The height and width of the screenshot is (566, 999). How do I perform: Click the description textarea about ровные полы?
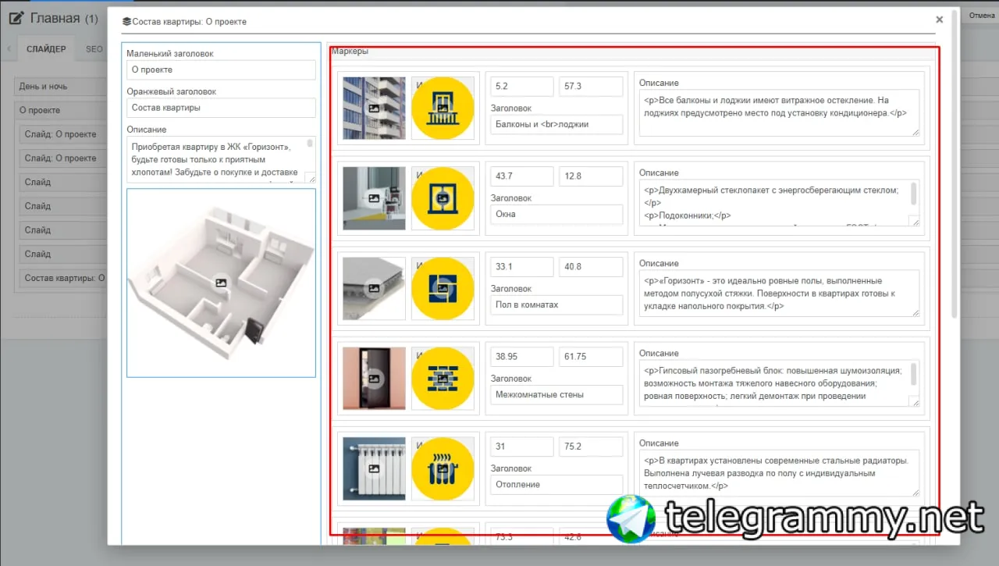(779, 293)
